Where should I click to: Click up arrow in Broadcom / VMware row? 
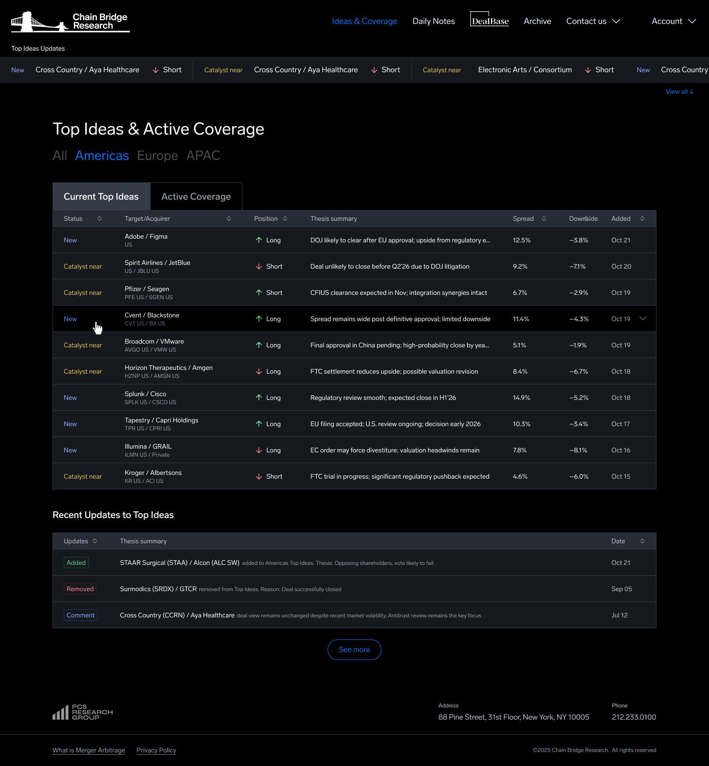click(259, 345)
